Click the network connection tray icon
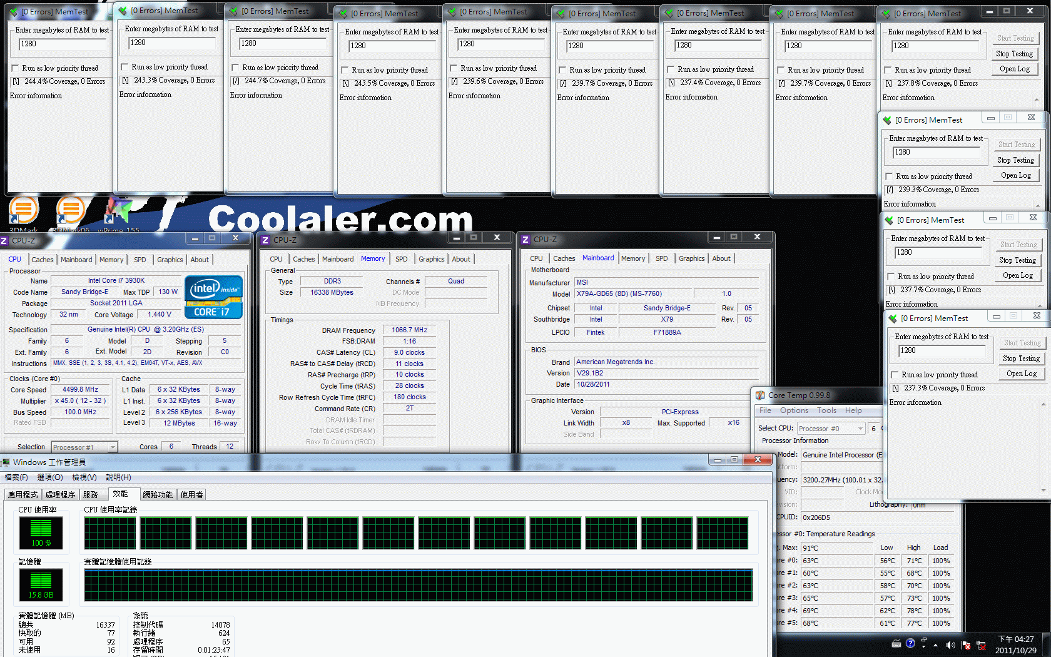This screenshot has height=657, width=1051. point(981,644)
